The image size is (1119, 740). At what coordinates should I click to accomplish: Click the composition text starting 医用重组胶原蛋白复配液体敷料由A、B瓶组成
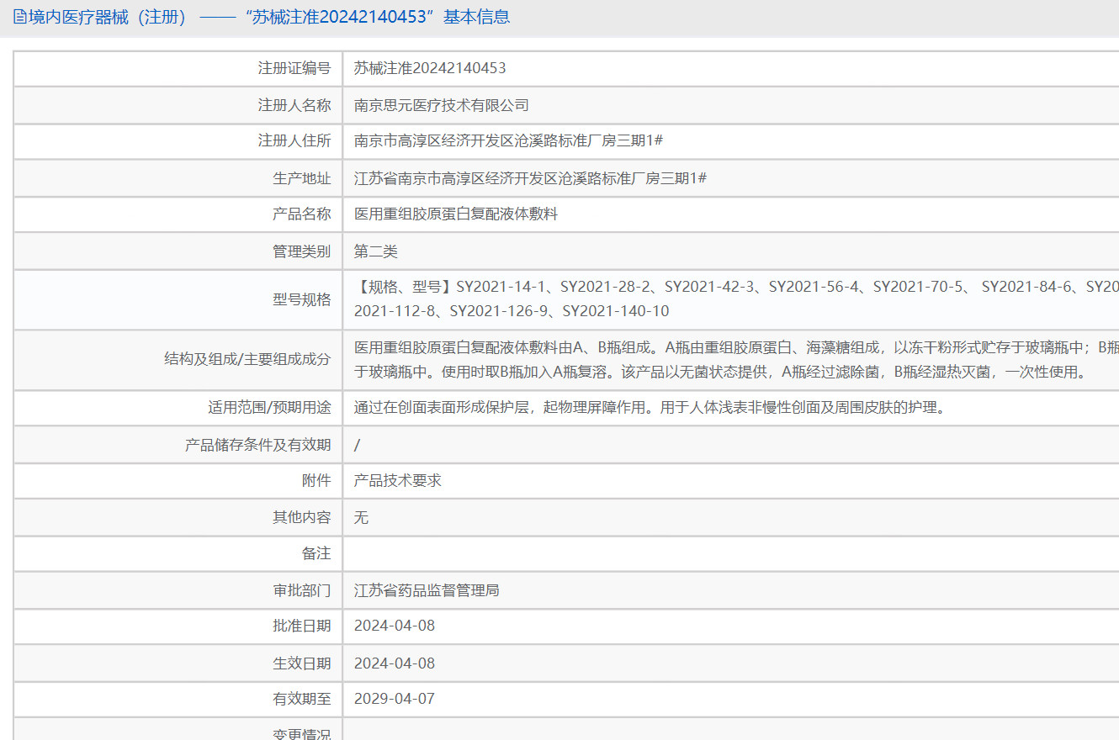(736, 347)
